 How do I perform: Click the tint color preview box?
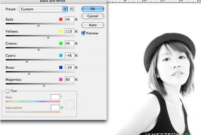coord(70,105)
